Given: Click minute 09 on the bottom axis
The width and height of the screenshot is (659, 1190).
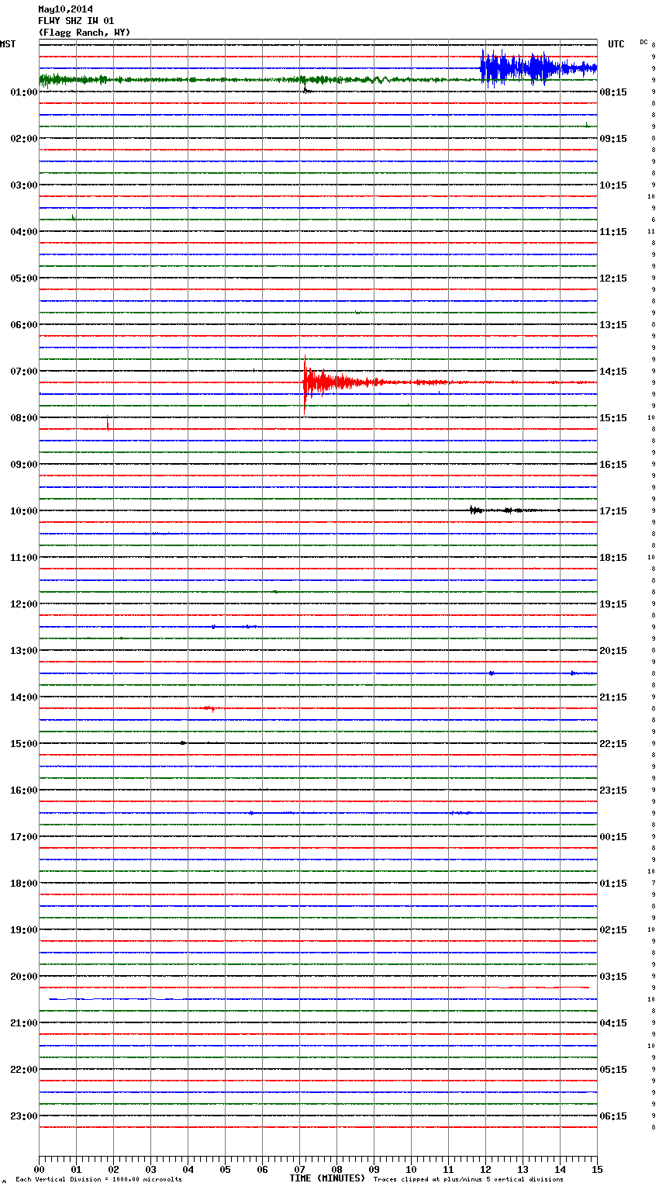Looking at the screenshot, I should [x=374, y=1169].
